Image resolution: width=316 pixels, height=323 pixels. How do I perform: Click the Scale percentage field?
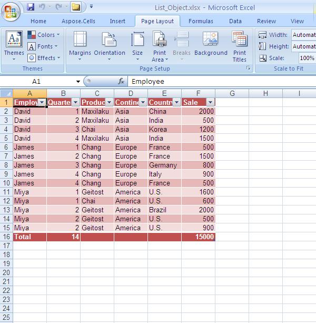pos(307,58)
